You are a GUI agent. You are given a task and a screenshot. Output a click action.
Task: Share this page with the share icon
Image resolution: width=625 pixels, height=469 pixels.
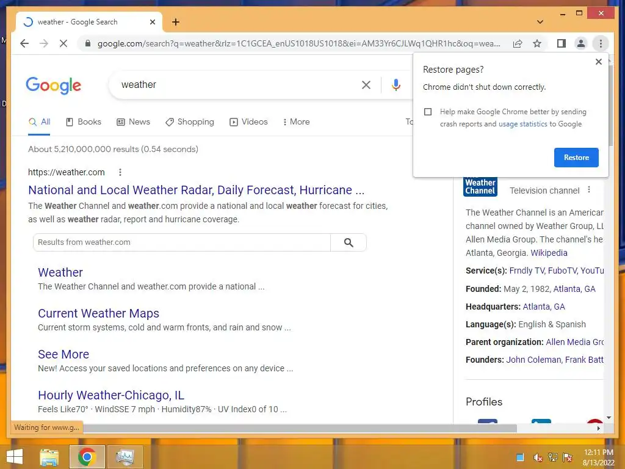(x=518, y=43)
